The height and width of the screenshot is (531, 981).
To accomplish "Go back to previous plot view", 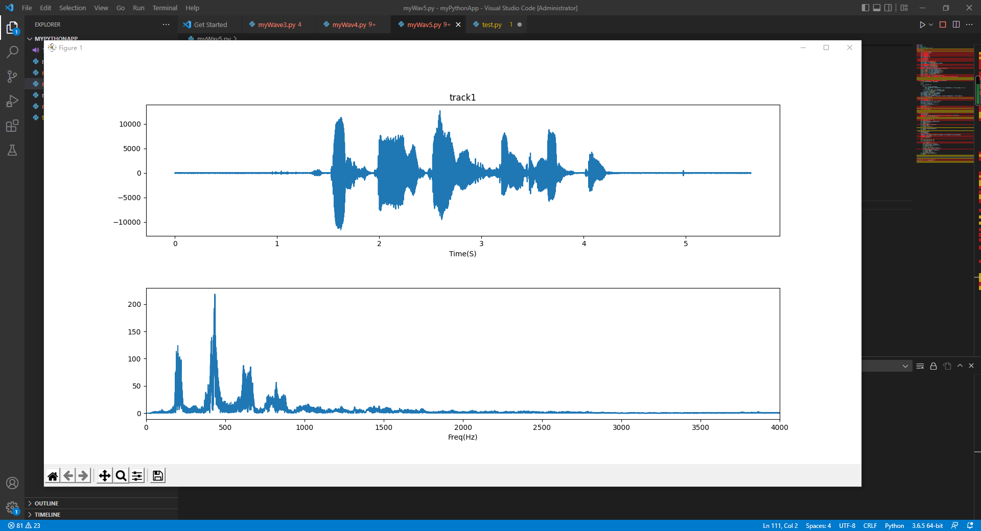I will pyautogui.click(x=68, y=476).
